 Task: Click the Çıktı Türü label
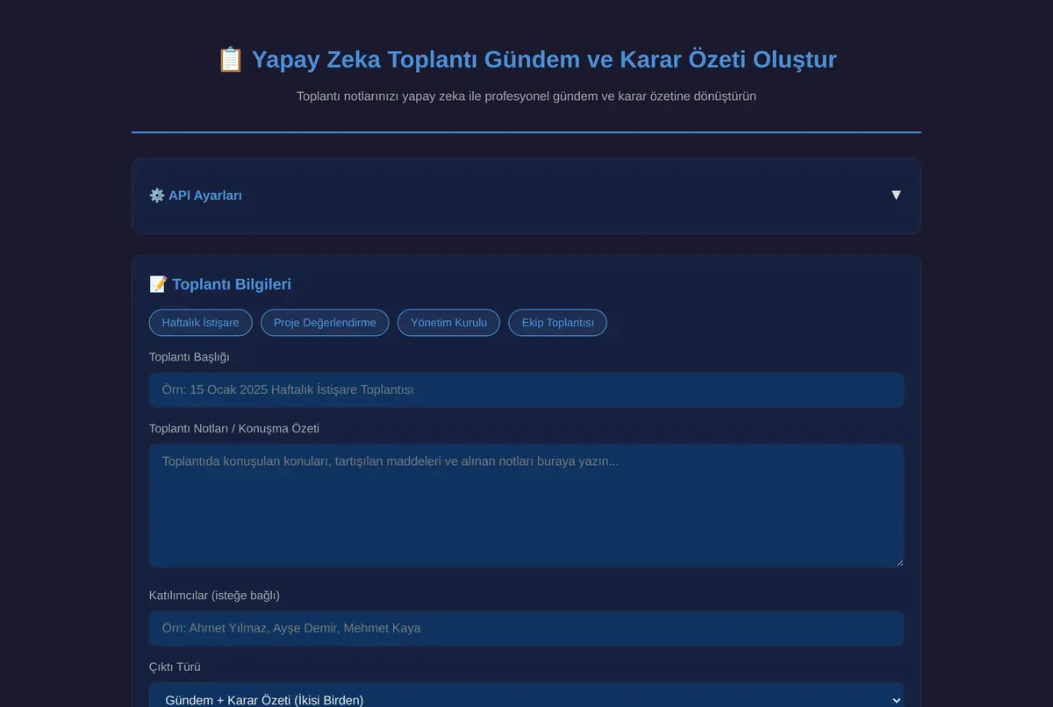click(175, 667)
